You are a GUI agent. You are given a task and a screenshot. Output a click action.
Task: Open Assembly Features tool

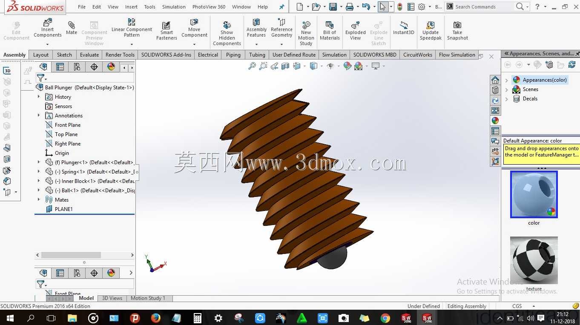pyautogui.click(x=256, y=28)
